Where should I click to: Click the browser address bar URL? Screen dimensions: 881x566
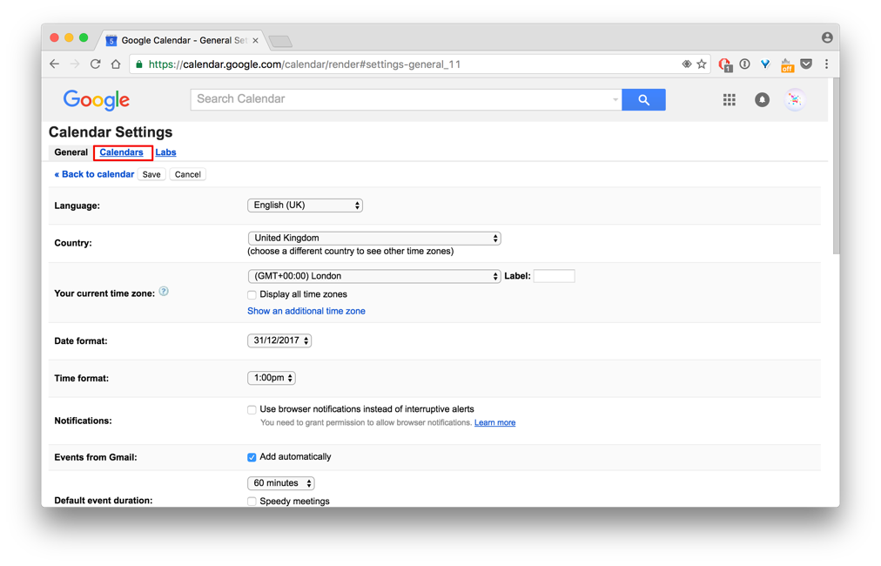[304, 64]
